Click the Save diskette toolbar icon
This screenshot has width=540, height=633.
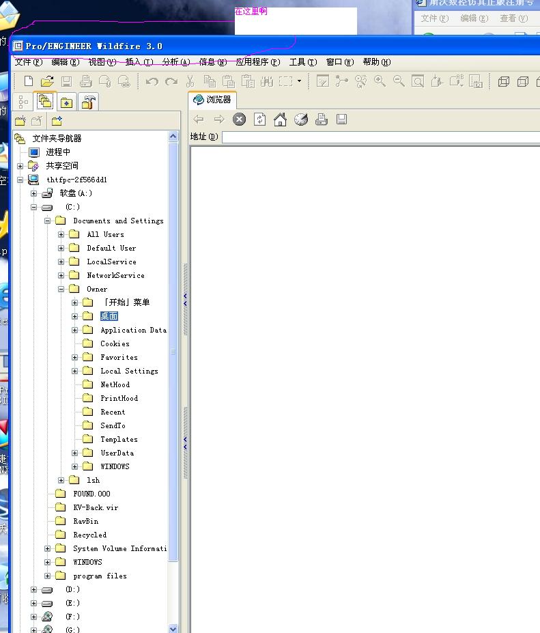[66, 81]
